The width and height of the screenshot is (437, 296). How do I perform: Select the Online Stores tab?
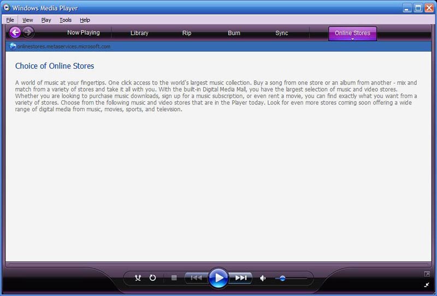(x=352, y=33)
